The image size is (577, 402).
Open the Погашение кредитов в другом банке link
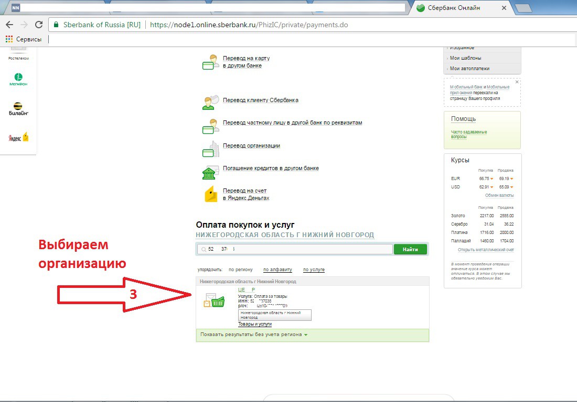[x=271, y=168]
